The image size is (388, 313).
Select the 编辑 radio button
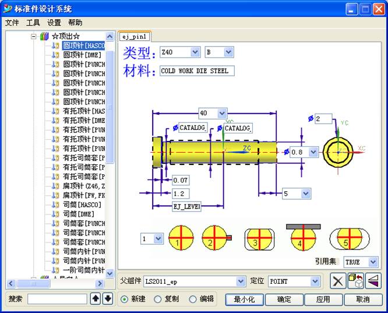coord(193,299)
